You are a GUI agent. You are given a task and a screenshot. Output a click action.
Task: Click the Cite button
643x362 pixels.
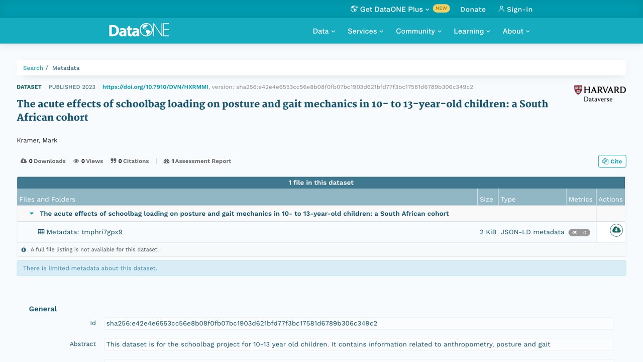coord(612,161)
